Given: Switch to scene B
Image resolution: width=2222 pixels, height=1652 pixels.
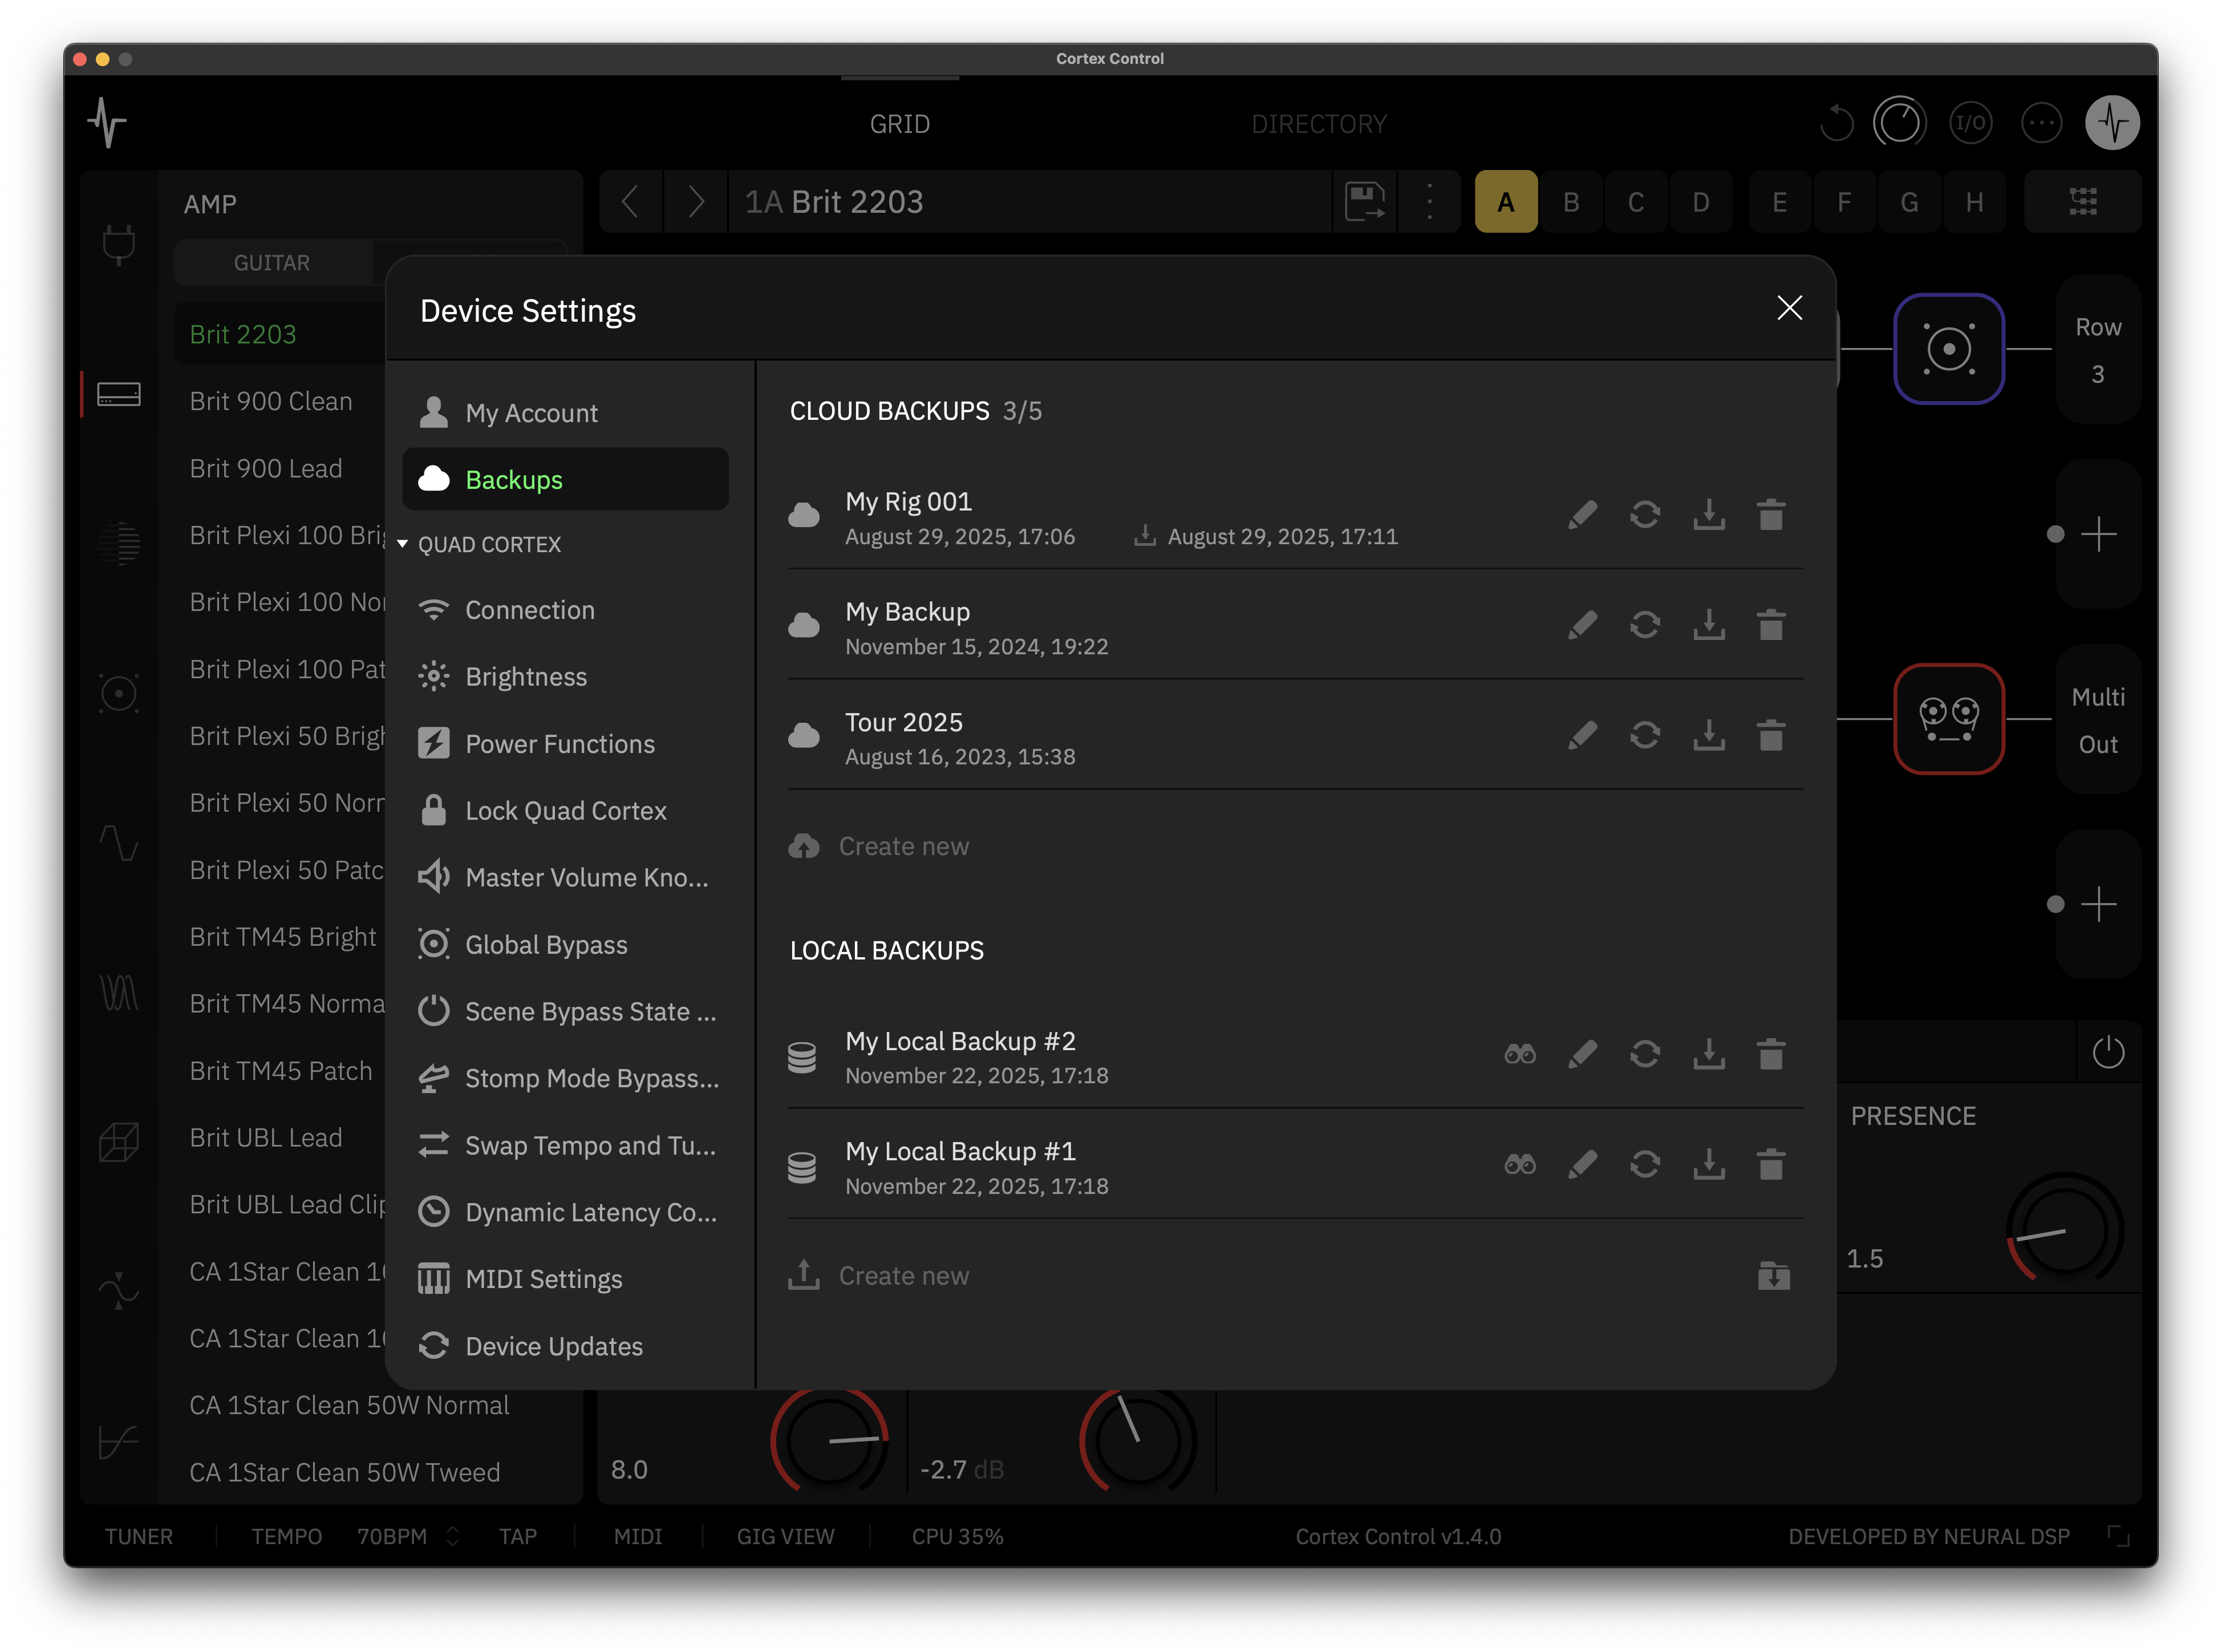Looking at the screenshot, I should click(1570, 202).
